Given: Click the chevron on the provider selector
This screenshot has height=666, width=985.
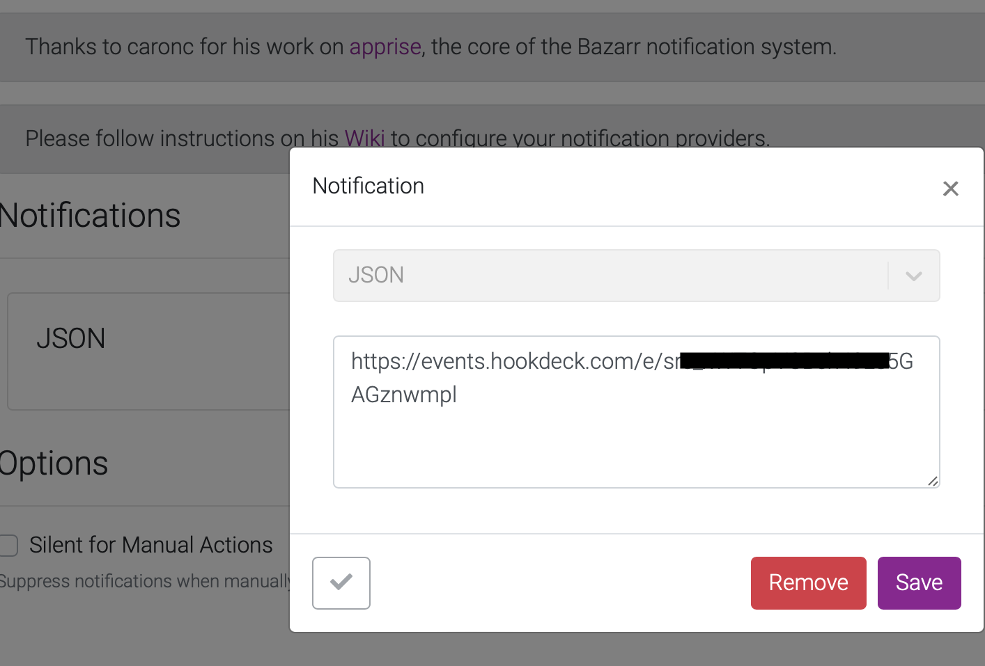Looking at the screenshot, I should coord(913,276).
